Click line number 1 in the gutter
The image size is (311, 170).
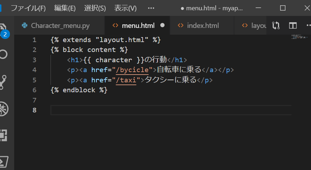34,40
